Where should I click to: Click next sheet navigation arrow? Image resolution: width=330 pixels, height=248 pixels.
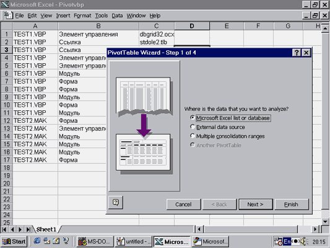click(20, 229)
